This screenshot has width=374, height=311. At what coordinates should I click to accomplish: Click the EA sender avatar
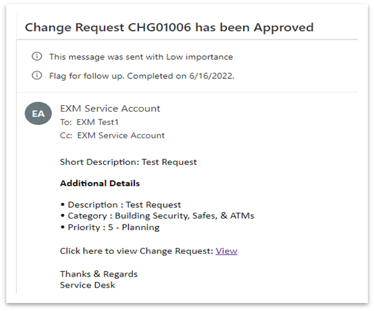pyautogui.click(x=38, y=114)
